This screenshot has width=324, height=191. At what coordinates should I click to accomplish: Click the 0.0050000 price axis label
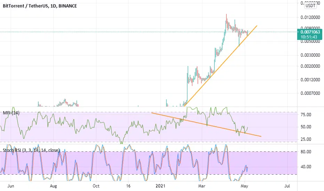(x=310, y=41)
